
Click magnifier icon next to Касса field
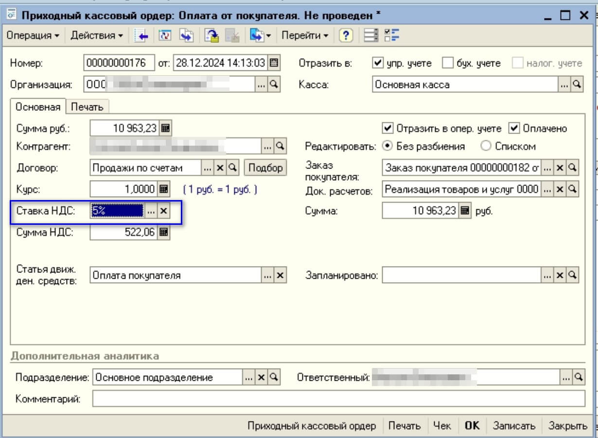(577, 84)
